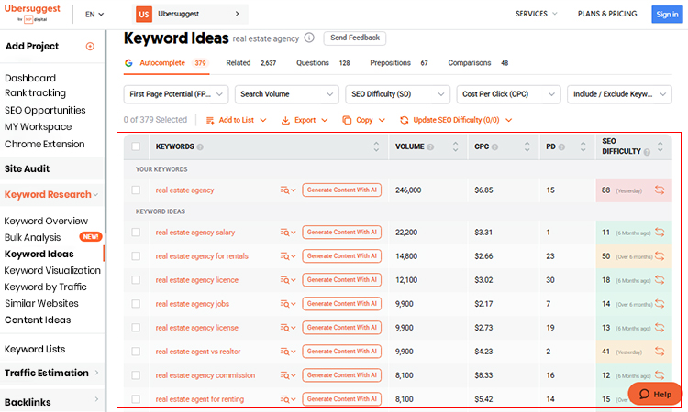Click the Ubersuggest logo
The width and height of the screenshot is (688, 412).
click(32, 13)
